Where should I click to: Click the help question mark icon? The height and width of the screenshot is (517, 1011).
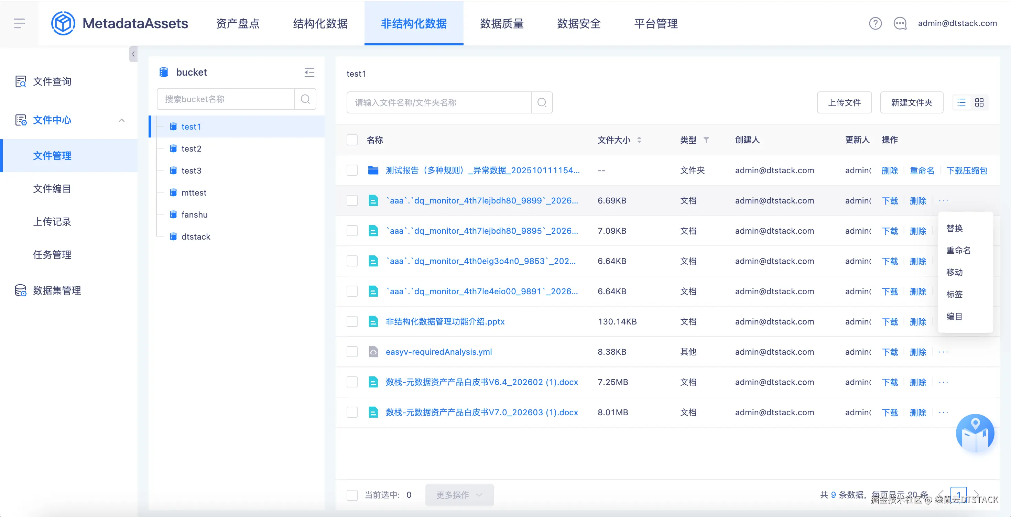[875, 23]
